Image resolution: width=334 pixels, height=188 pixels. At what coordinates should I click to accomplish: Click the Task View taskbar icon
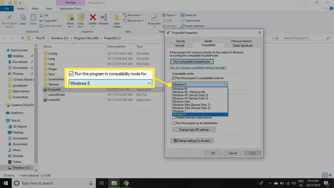coord(102,183)
